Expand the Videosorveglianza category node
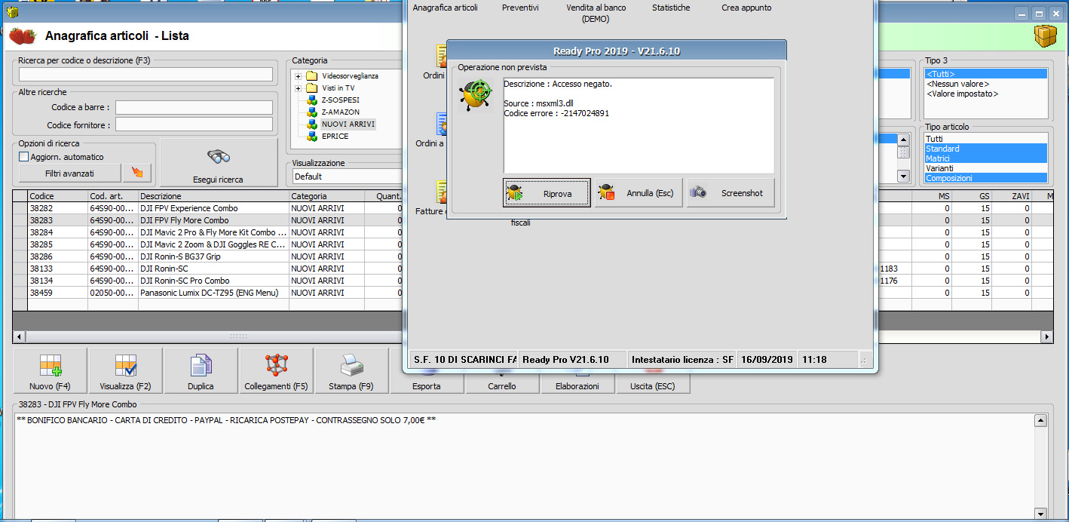The image size is (1069, 522). (x=299, y=76)
